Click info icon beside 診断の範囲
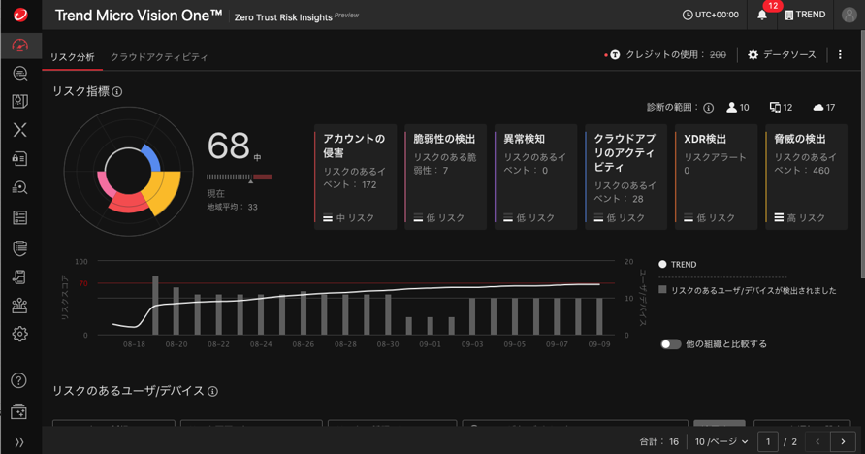The height and width of the screenshot is (454, 865). coord(709,108)
